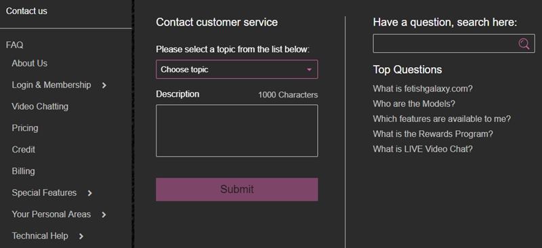Focus the Description text area

click(236, 131)
